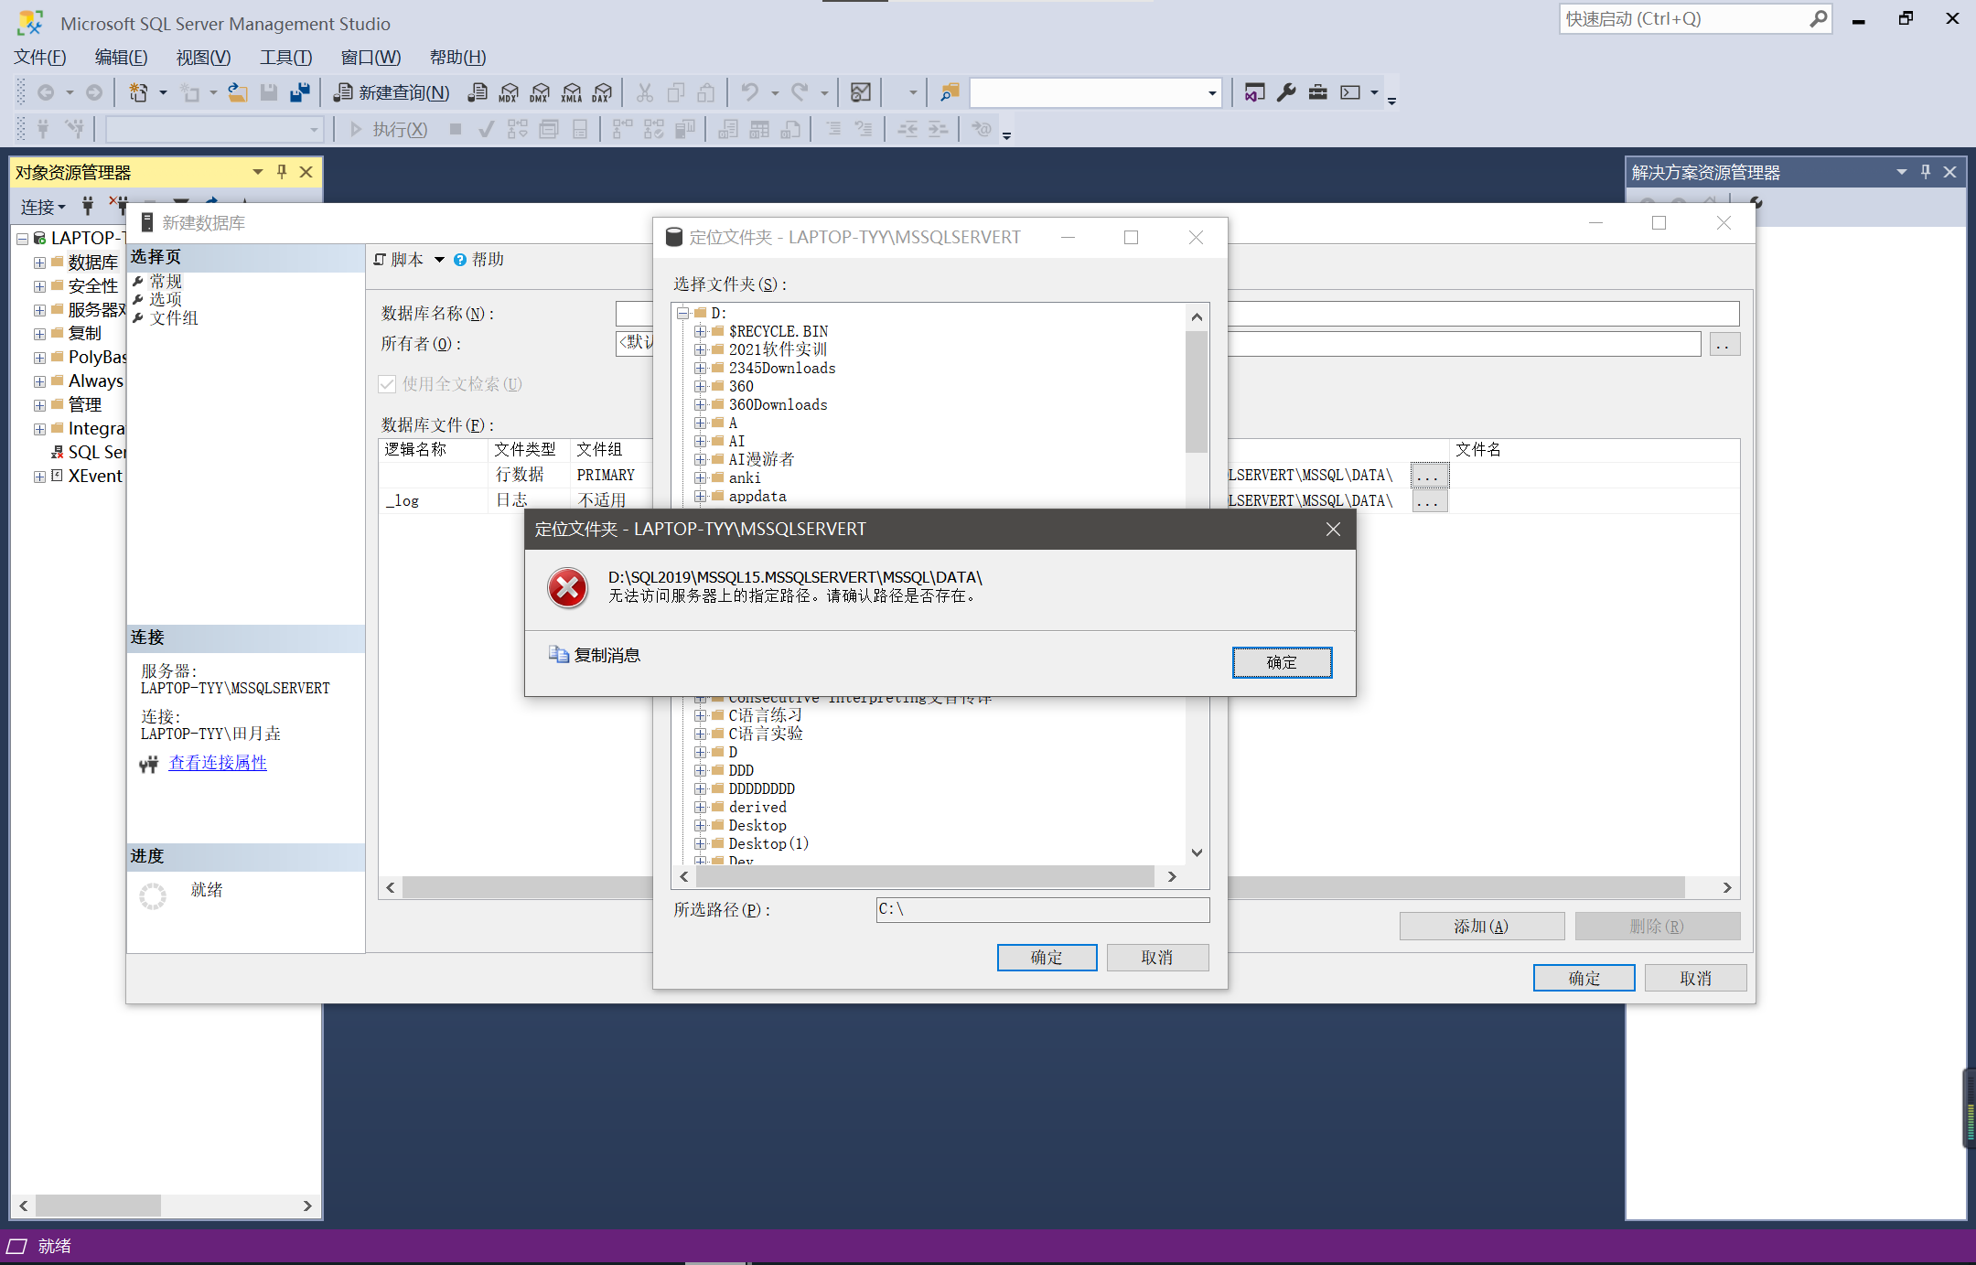
Task: Click the New Query icon in the toolbar
Action: click(x=343, y=92)
